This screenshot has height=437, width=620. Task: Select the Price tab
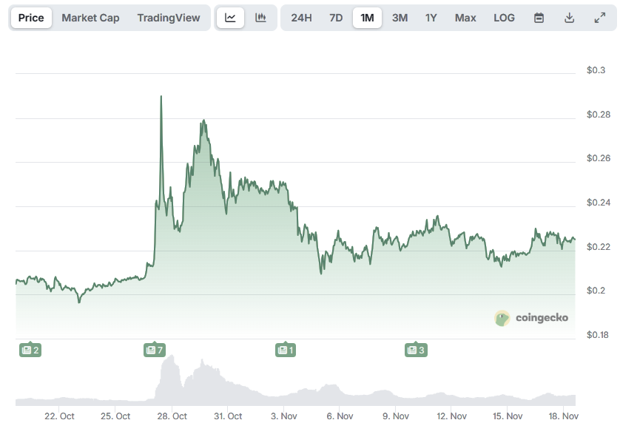(x=31, y=18)
